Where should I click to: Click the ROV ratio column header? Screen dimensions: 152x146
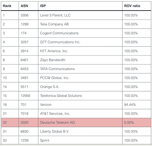pos(132,6)
